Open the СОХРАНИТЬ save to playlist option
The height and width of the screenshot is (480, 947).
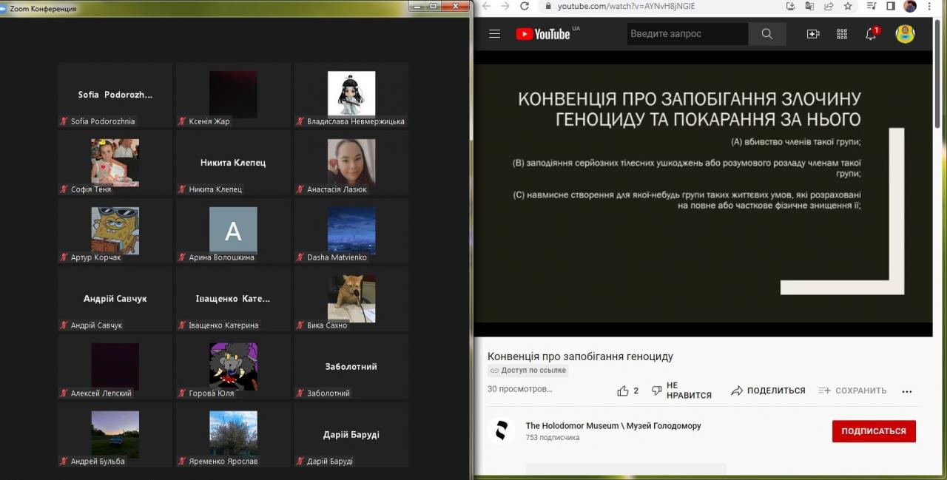852,391
